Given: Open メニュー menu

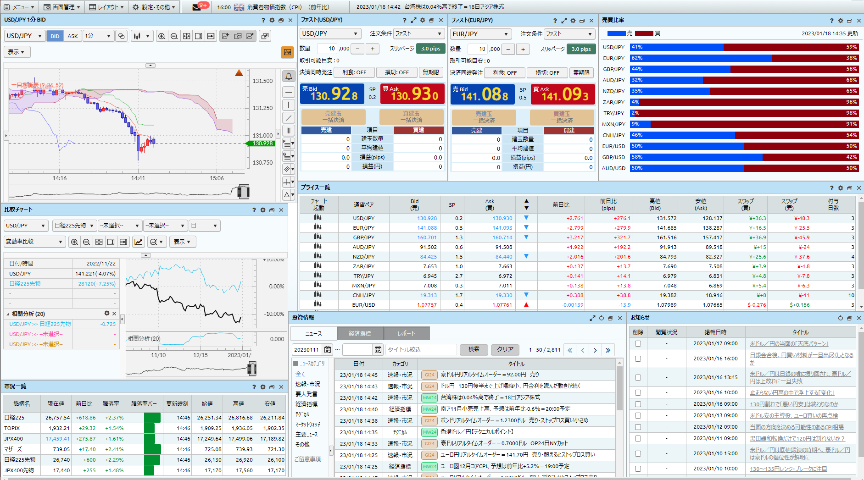Looking at the screenshot, I should [x=20, y=7].
